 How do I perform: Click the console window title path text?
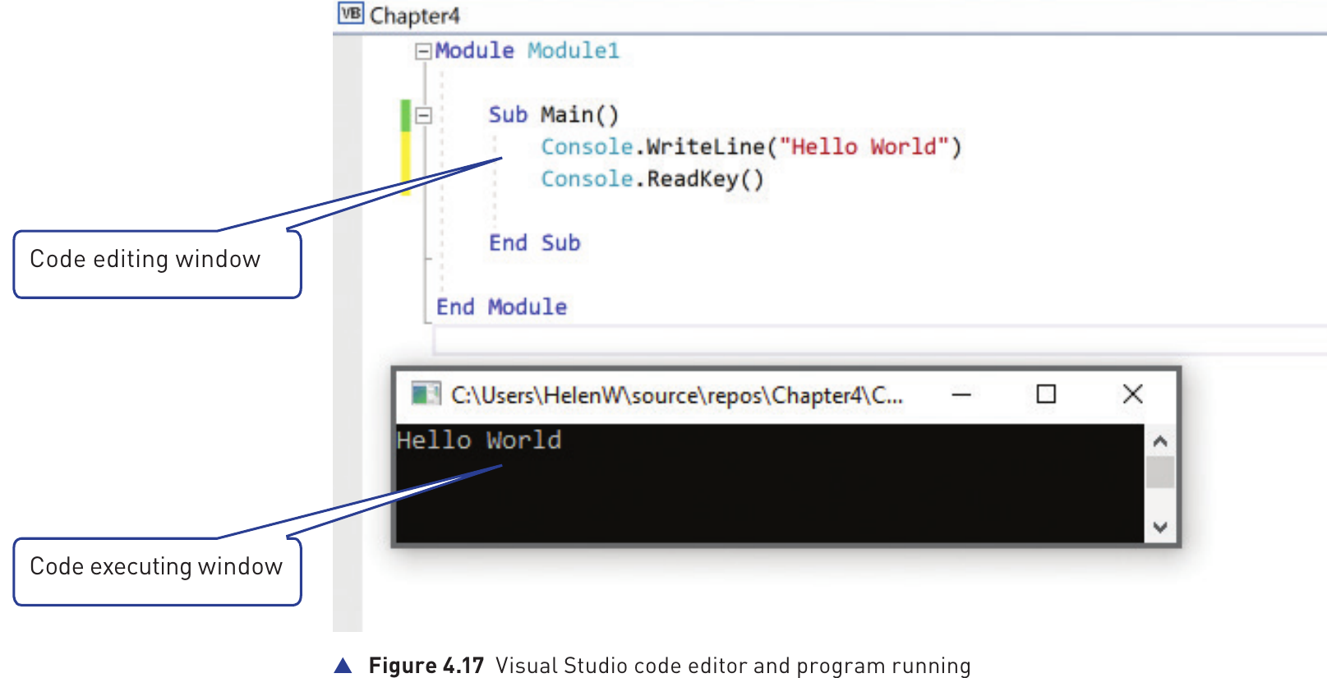tap(677, 395)
